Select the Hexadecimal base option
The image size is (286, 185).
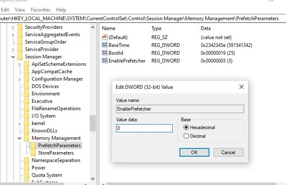pyautogui.click(x=186, y=127)
